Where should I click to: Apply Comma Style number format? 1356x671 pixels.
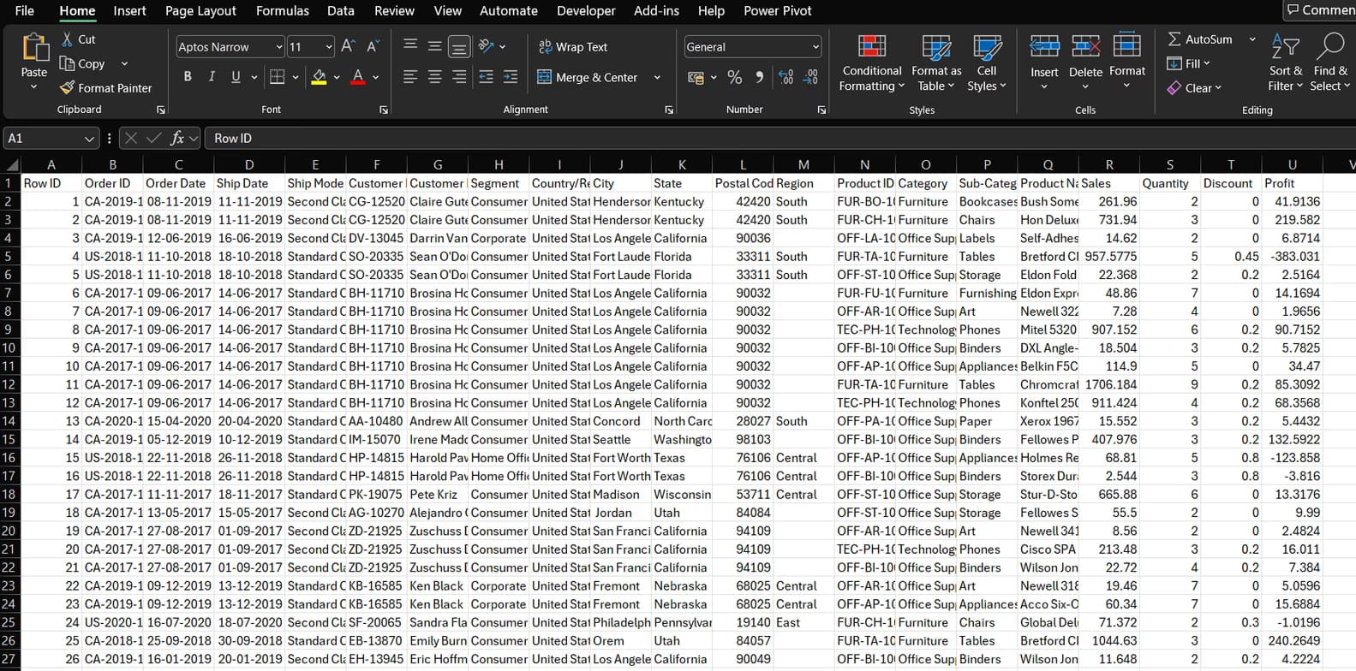pos(759,77)
